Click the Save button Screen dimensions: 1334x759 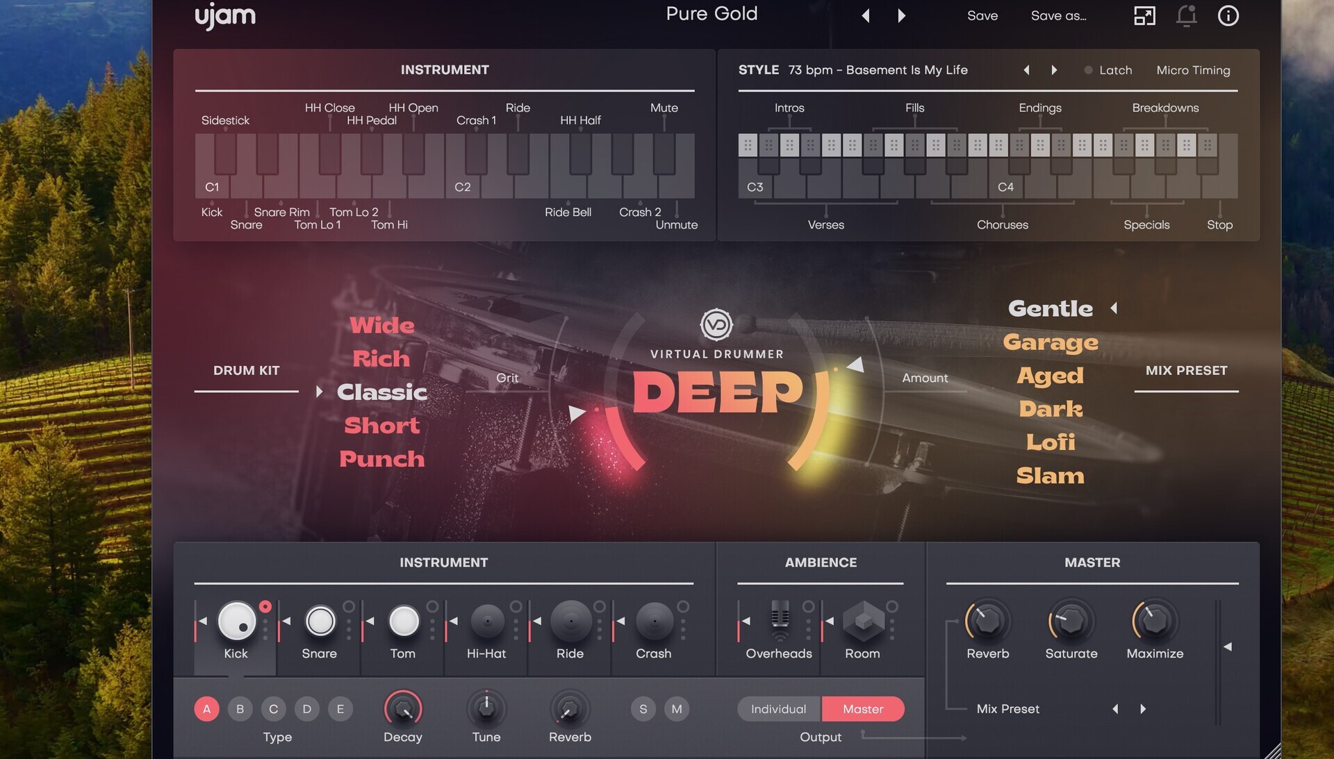982,15
